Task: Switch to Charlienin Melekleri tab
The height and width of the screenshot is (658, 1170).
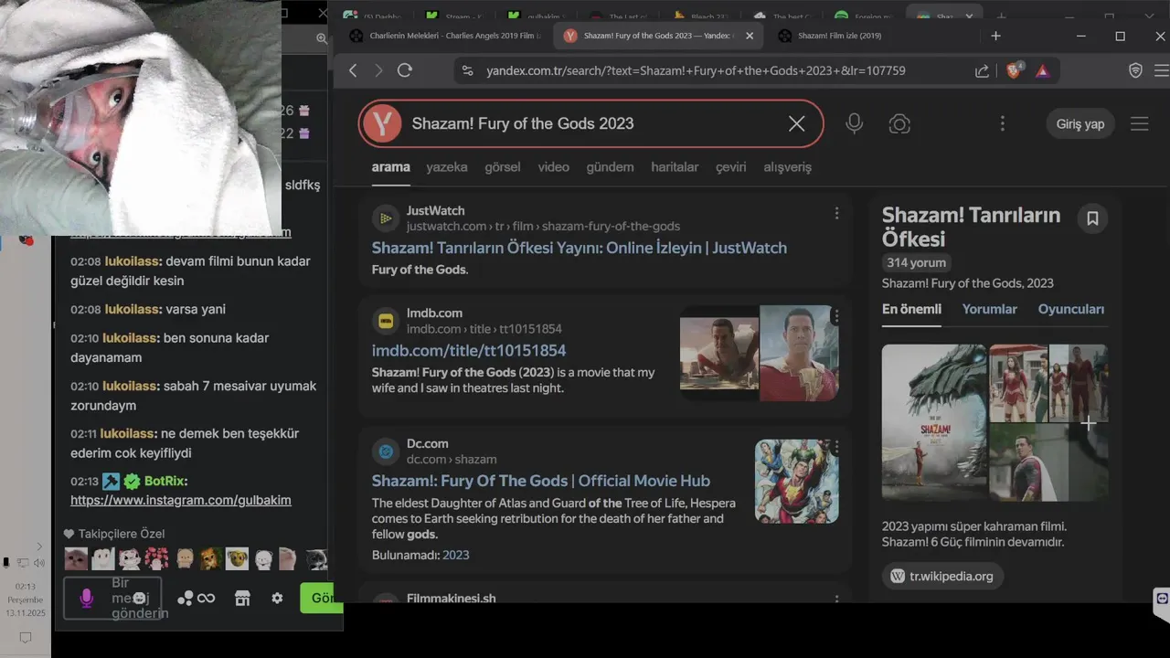Action: click(x=447, y=36)
